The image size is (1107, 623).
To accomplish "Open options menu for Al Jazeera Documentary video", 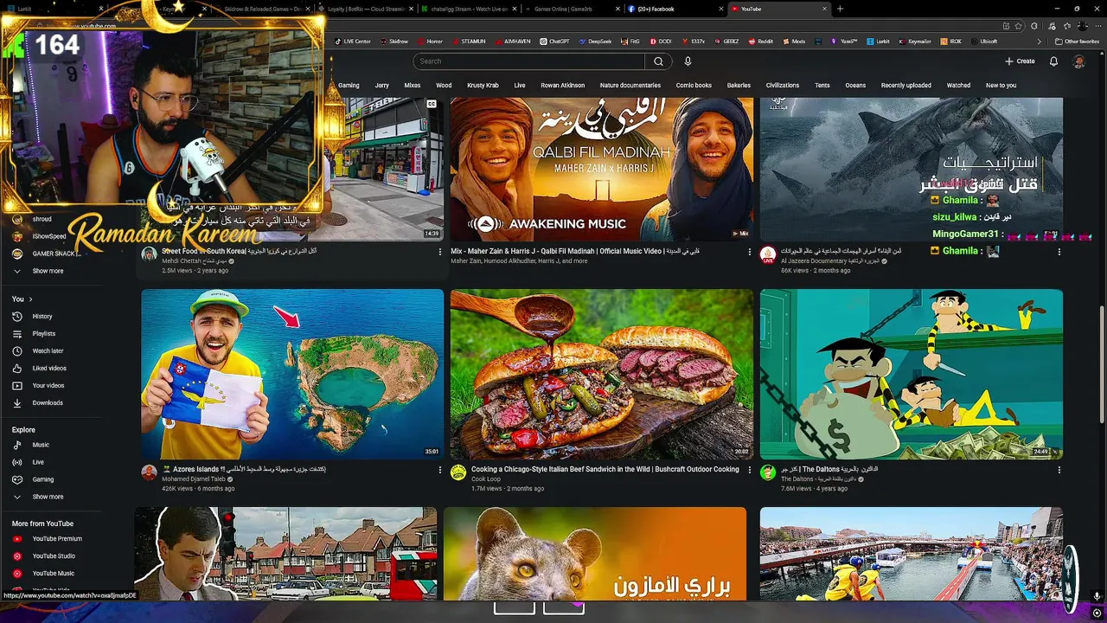I will point(1059,252).
